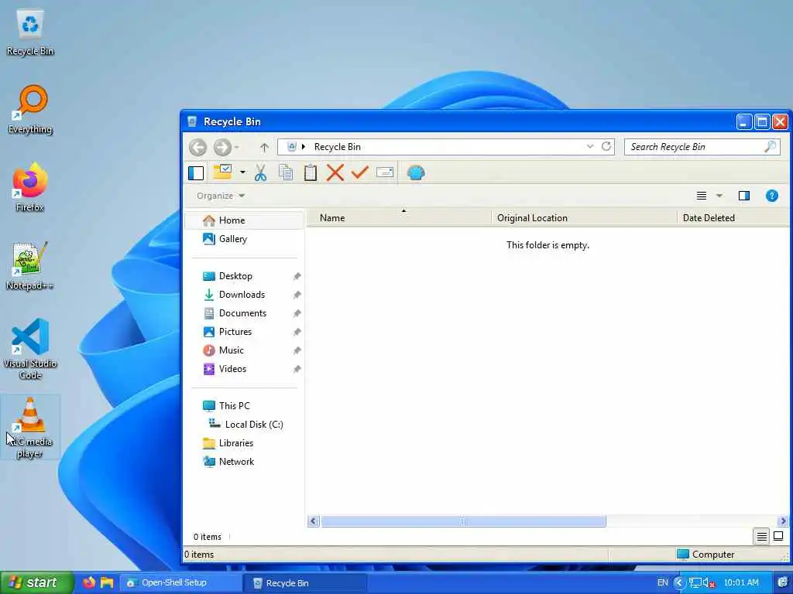793x594 pixels.
Task: Switch to the Open-Shell Setup taskbar button
Action: pos(180,582)
